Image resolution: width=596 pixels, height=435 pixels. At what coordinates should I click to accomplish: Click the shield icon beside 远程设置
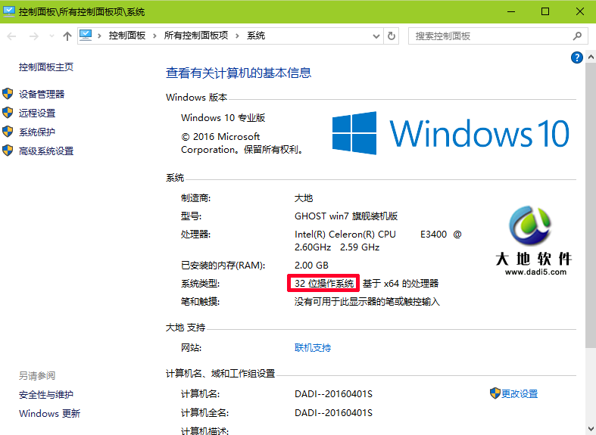click(8, 113)
